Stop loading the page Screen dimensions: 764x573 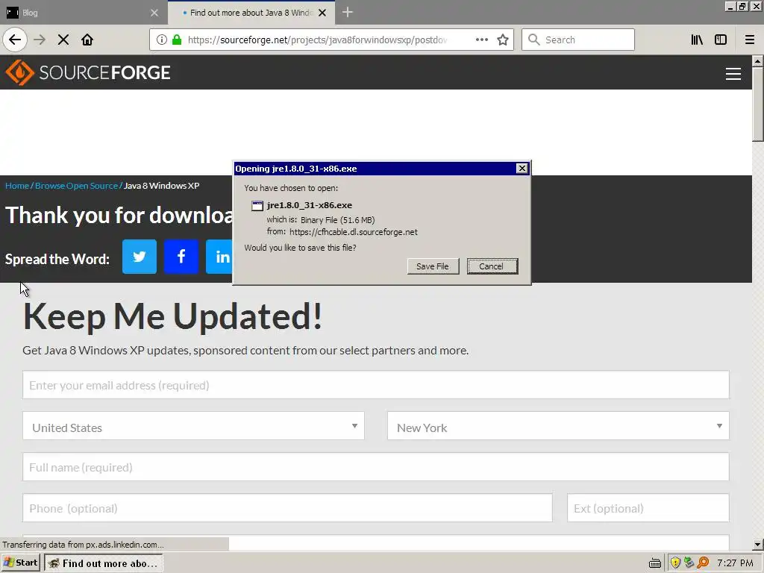tap(63, 40)
